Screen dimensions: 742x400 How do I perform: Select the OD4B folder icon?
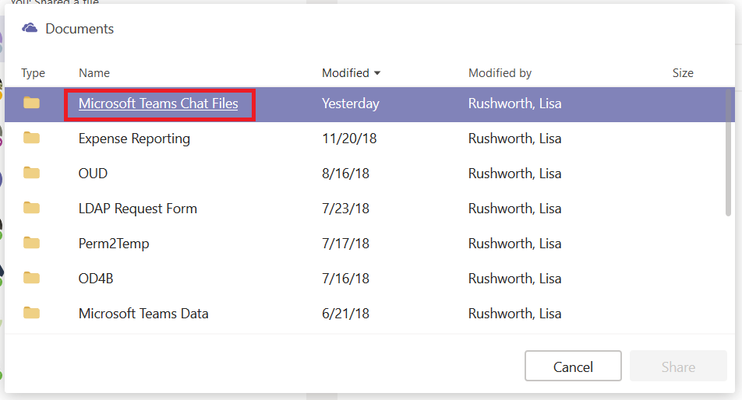[32, 277]
